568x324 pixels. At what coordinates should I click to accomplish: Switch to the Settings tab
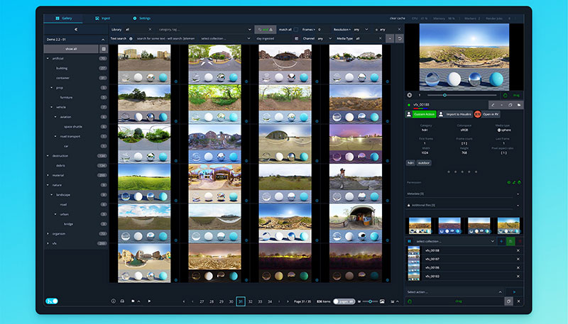pos(141,18)
